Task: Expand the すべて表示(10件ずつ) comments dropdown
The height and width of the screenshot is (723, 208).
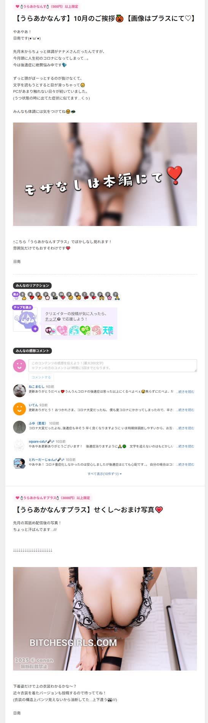Action: pos(105,474)
